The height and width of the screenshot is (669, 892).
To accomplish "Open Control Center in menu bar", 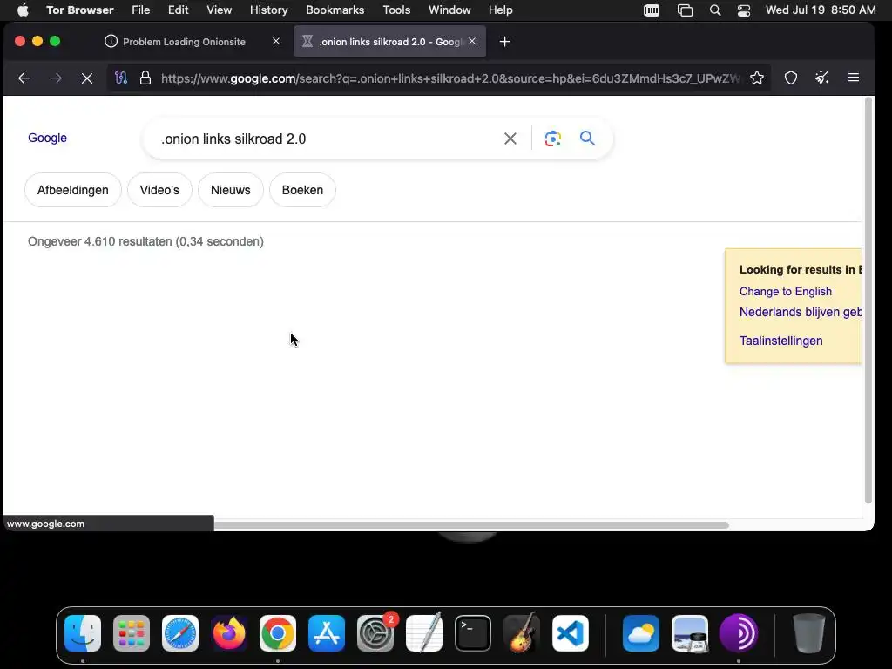I will point(744,10).
